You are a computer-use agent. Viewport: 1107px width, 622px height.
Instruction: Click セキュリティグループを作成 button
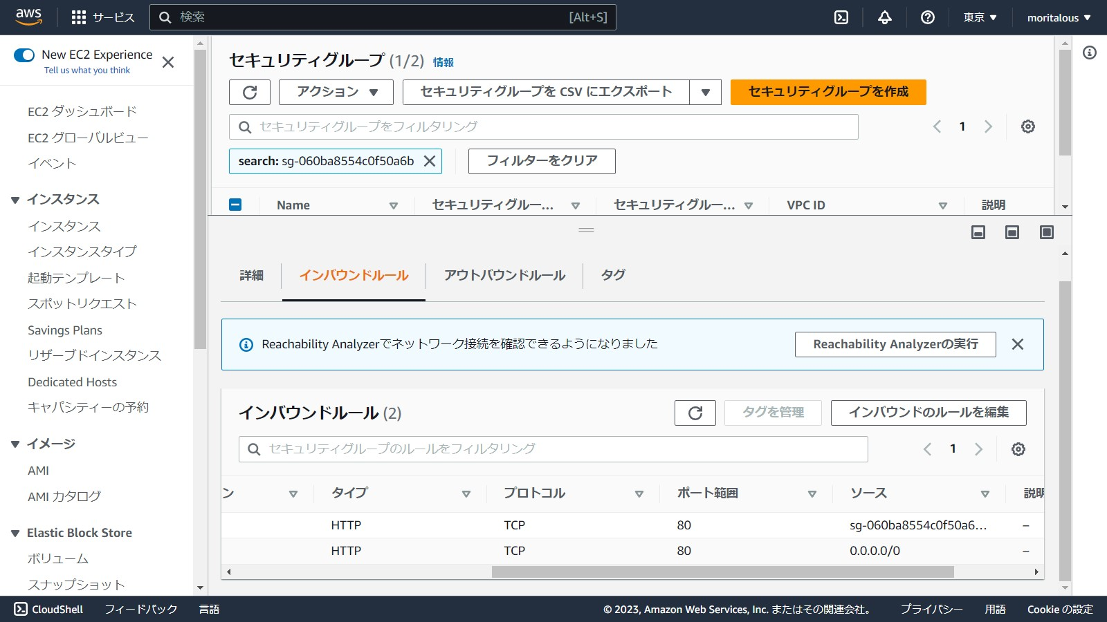pyautogui.click(x=828, y=92)
